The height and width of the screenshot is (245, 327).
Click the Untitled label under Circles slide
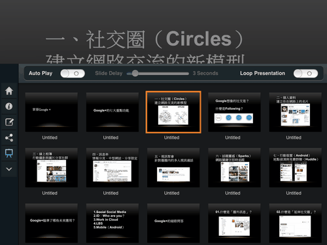172,138
